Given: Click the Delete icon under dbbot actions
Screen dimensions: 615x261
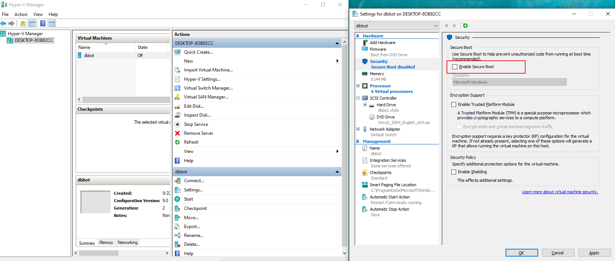Looking at the screenshot, I should (x=177, y=244).
